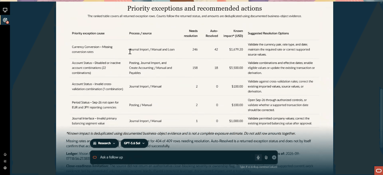Click 'Open Sep-26 through authorized controls' text
383x175 pixels.
[278, 105]
